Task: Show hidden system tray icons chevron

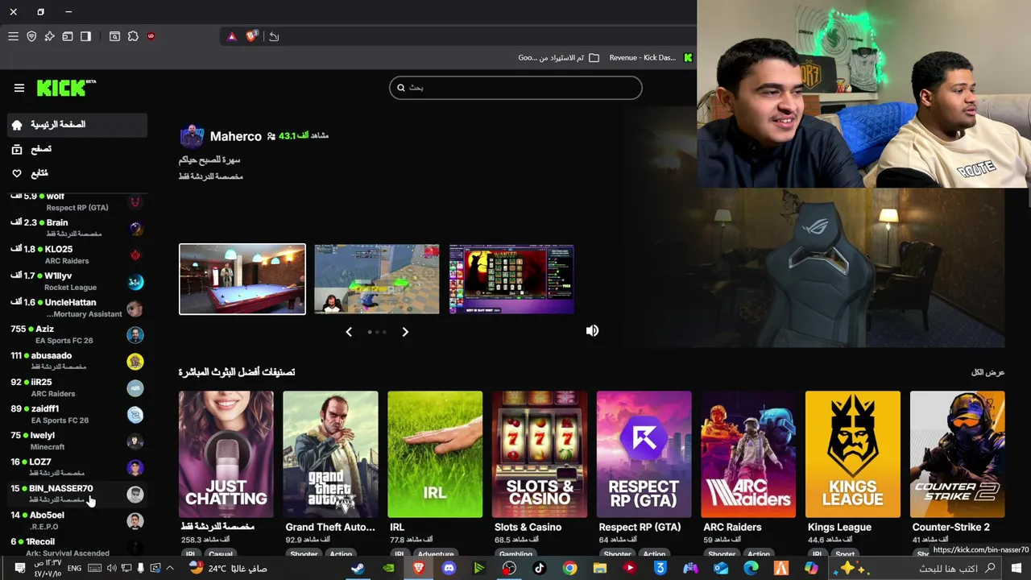Action: [170, 568]
